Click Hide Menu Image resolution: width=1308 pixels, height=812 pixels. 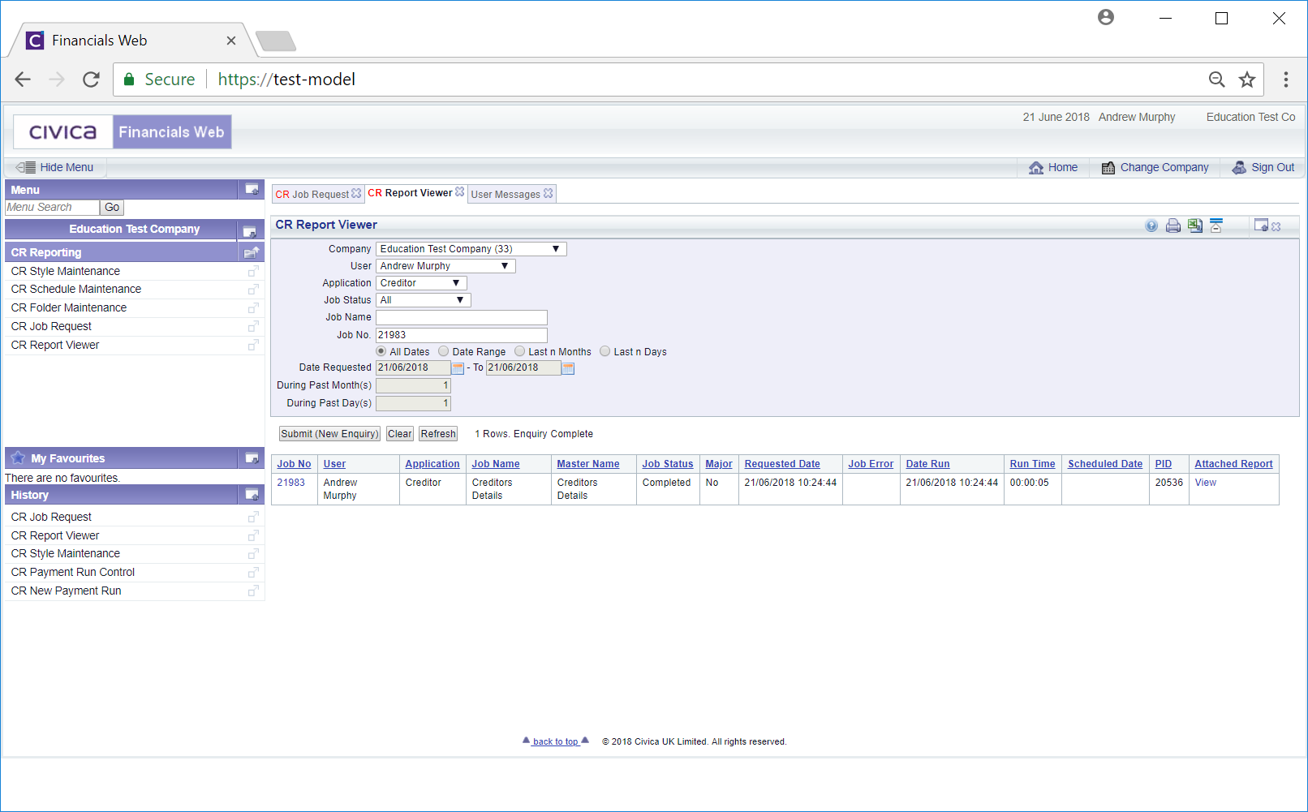[x=55, y=167]
